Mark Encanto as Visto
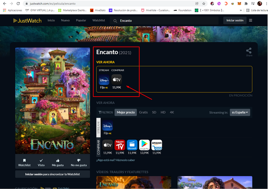This screenshot has height=189, width=268. click(x=41, y=160)
